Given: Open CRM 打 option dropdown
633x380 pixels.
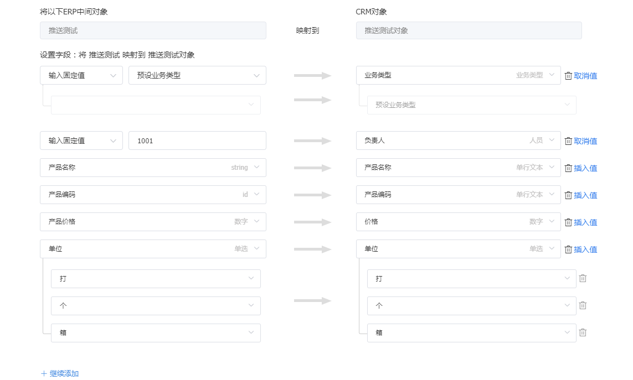Looking at the screenshot, I should click(471, 279).
